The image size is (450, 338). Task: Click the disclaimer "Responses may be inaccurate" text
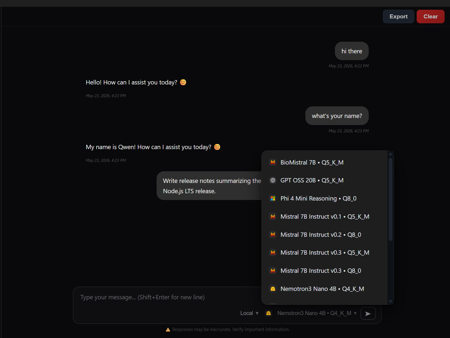click(x=231, y=329)
